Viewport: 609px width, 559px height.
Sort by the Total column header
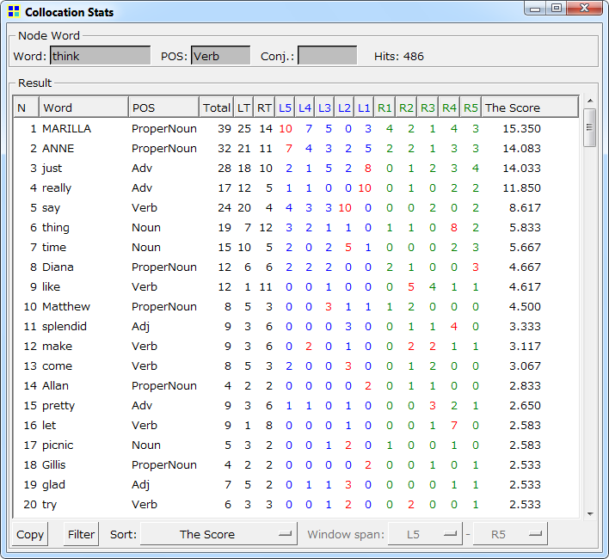pyautogui.click(x=217, y=107)
